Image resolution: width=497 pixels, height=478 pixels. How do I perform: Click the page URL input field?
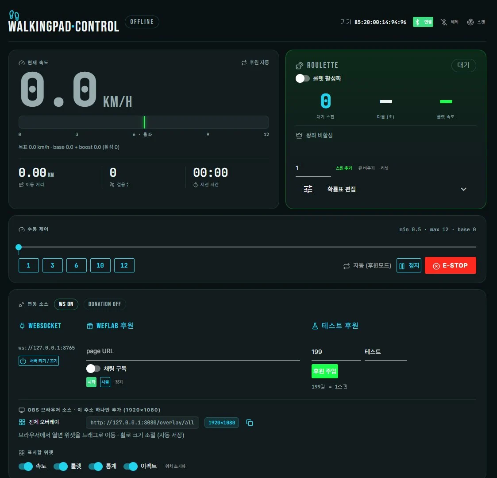[193, 352]
